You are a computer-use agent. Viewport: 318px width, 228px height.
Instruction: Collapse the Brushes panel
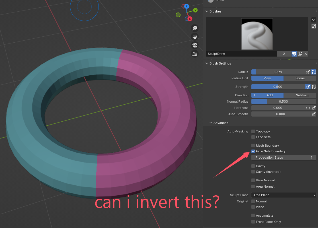[x=207, y=11]
